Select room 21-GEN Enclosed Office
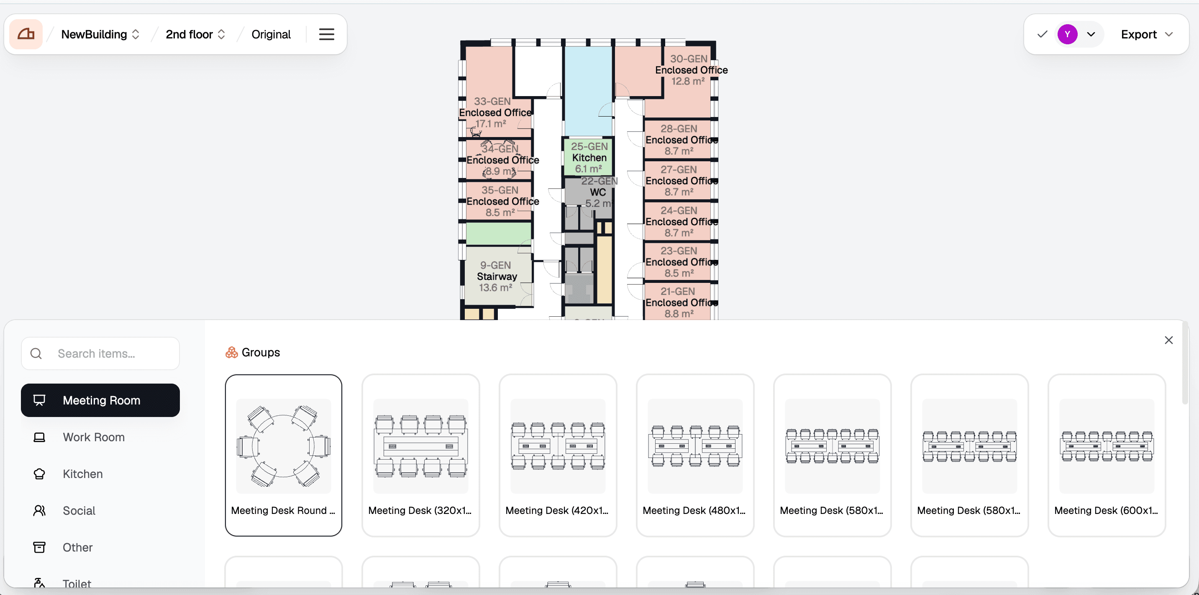The width and height of the screenshot is (1199, 595). click(x=678, y=302)
